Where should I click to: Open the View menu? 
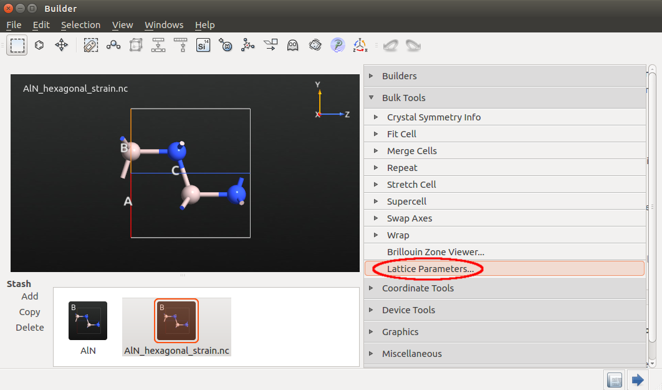point(122,25)
